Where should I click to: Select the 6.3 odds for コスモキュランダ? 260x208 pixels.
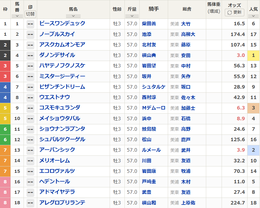point(241,108)
